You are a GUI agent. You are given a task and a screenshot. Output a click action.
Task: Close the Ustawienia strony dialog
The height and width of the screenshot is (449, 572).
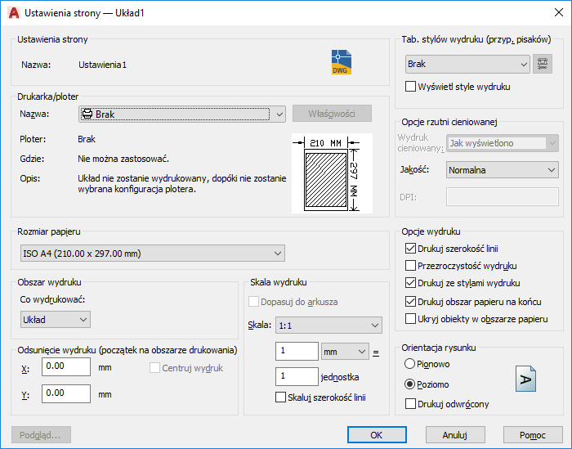click(553, 13)
